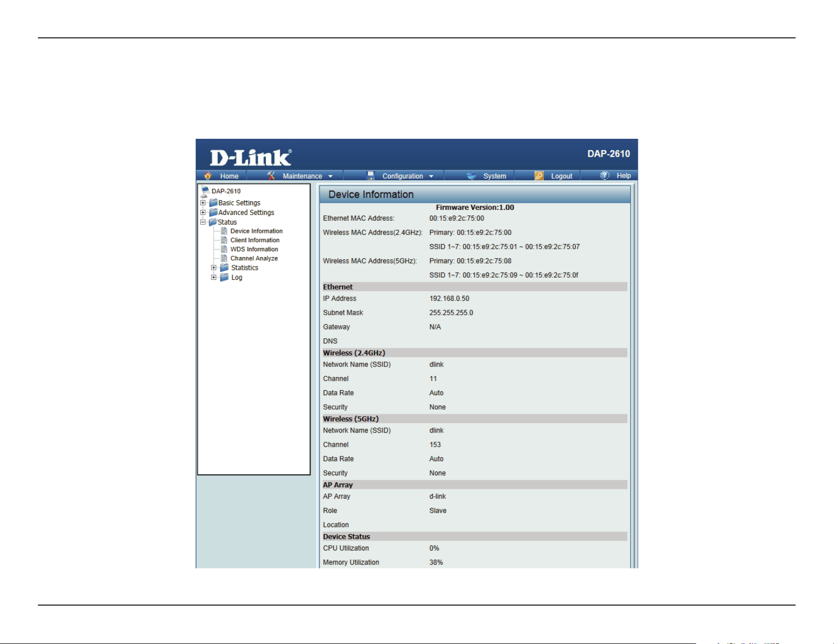Click the D-Link logo
This screenshot has height=644, width=834.
pos(250,157)
